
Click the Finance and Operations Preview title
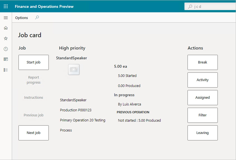[44, 6]
